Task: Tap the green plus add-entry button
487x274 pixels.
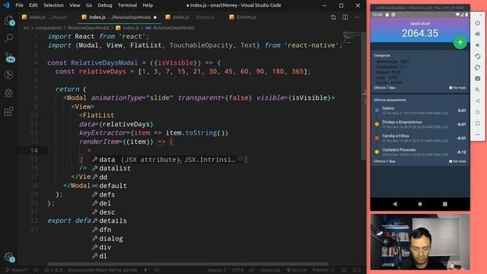Action: (x=460, y=43)
